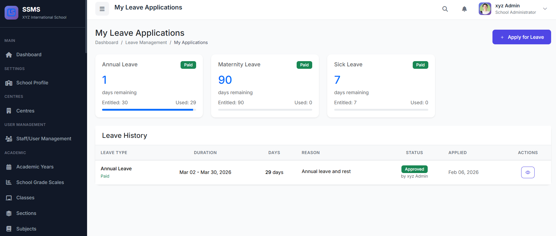Click the Dashboard breadcrumb link
The image size is (556, 236).
[x=107, y=42]
